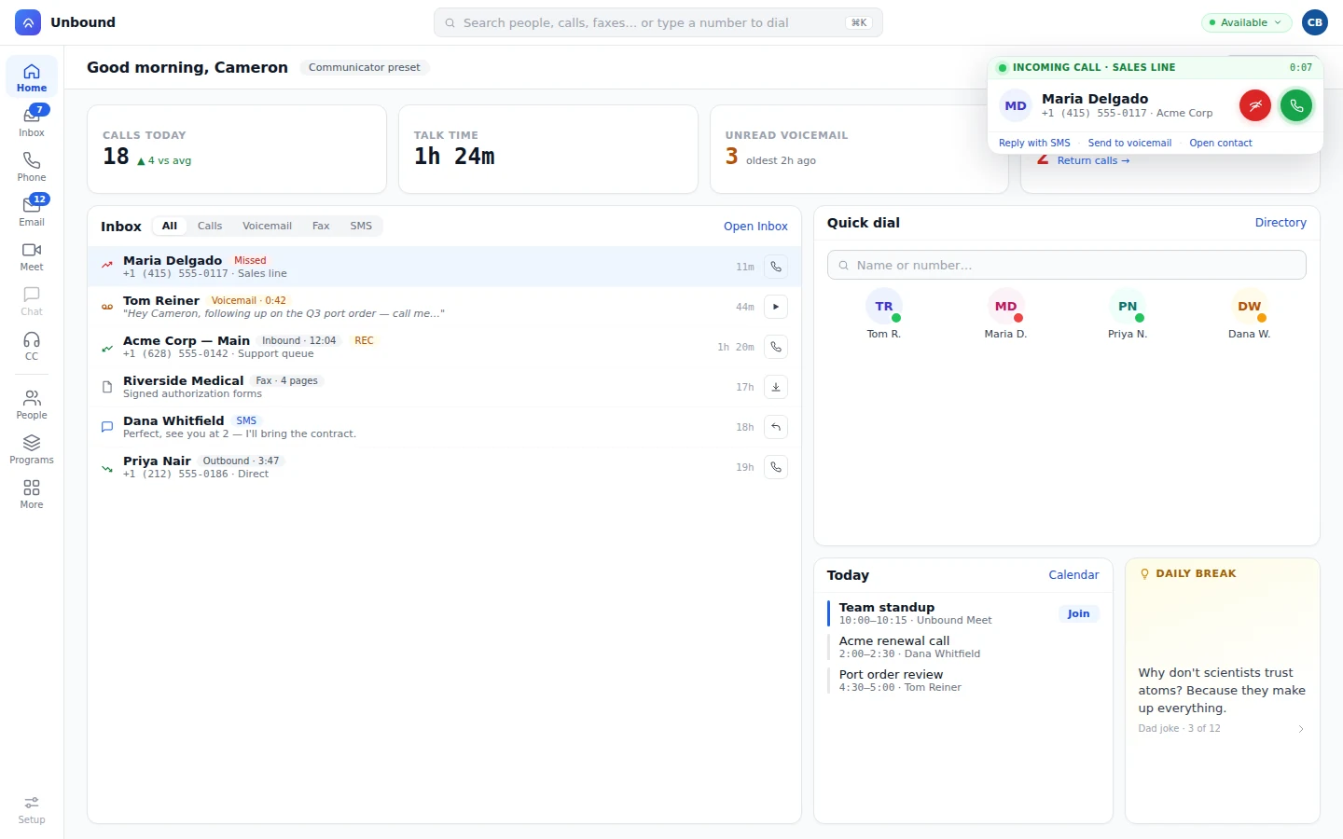
Task: Open the Available status dropdown
Action: pos(1246,22)
